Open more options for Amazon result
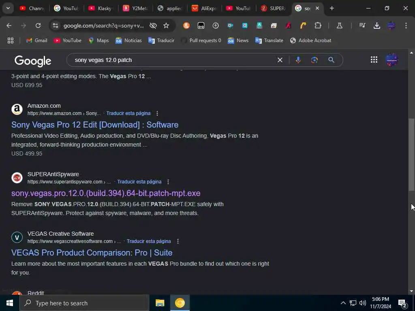The height and width of the screenshot is (311, 415). click(x=157, y=113)
